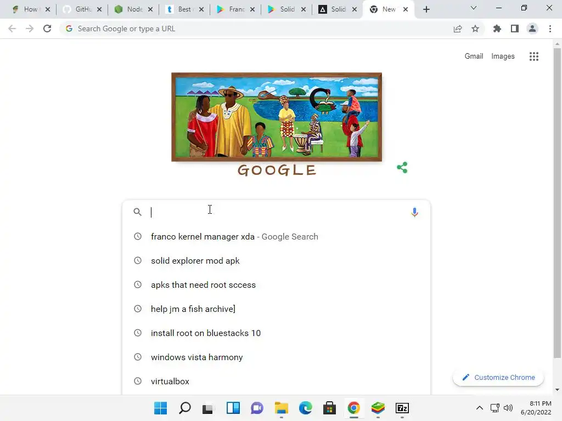Start voice search with microphone icon

point(415,212)
